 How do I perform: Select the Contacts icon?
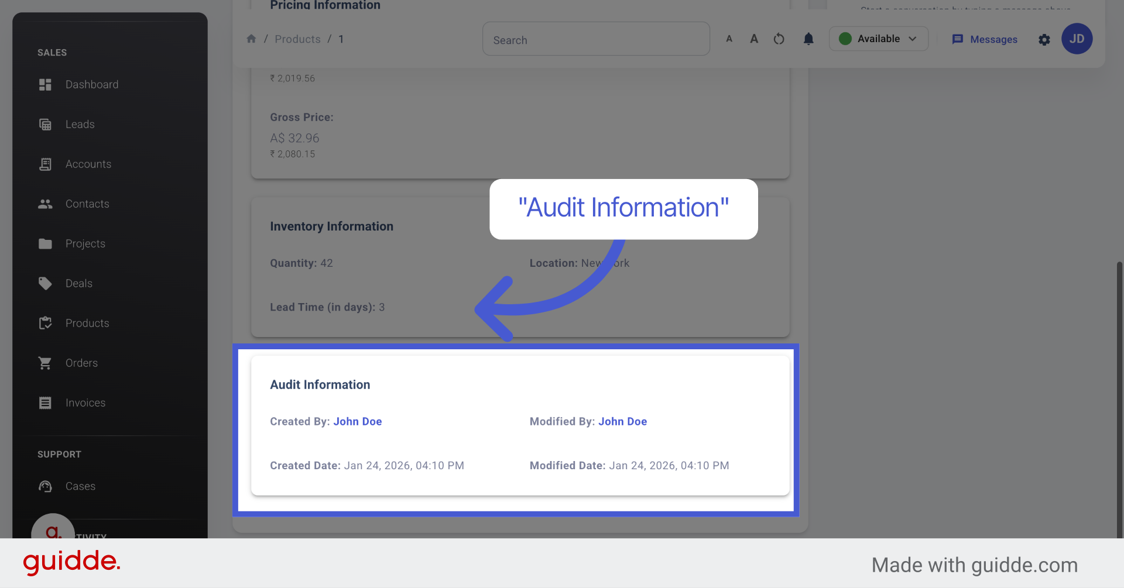click(46, 204)
